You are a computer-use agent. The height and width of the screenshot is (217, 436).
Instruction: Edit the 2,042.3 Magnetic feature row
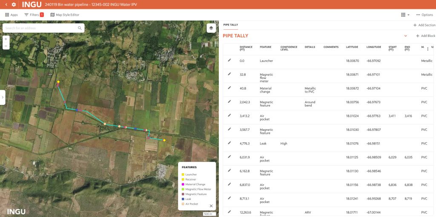coord(229,101)
